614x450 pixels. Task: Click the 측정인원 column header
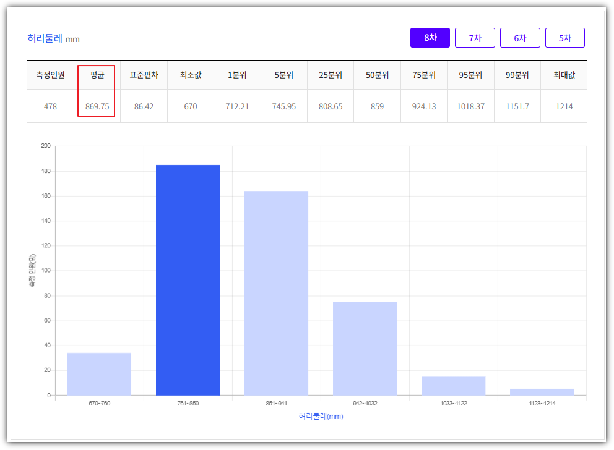[x=51, y=75]
